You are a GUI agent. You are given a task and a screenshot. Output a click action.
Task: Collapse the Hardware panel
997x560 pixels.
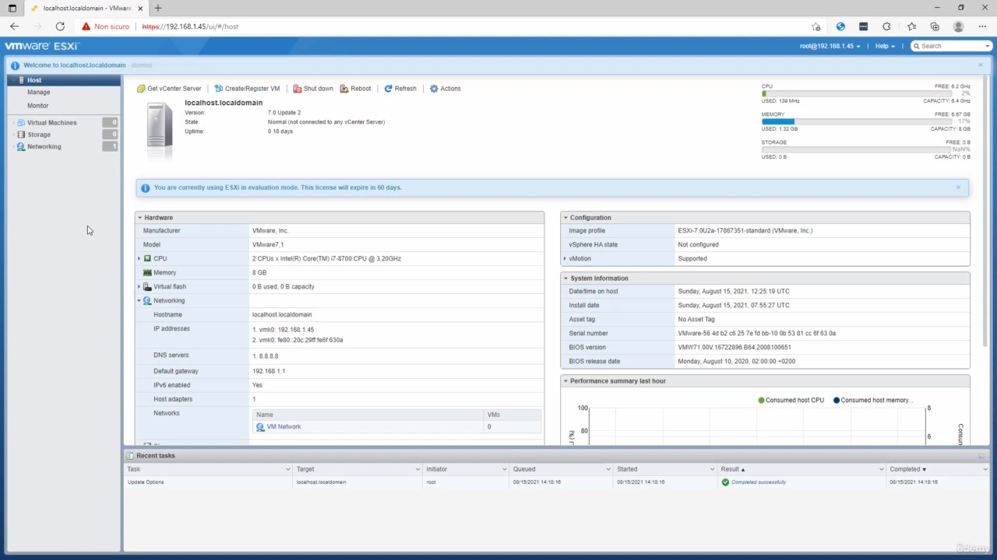click(139, 218)
